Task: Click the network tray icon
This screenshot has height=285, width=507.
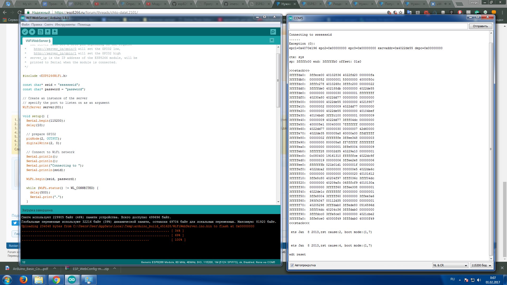Action: [473, 280]
